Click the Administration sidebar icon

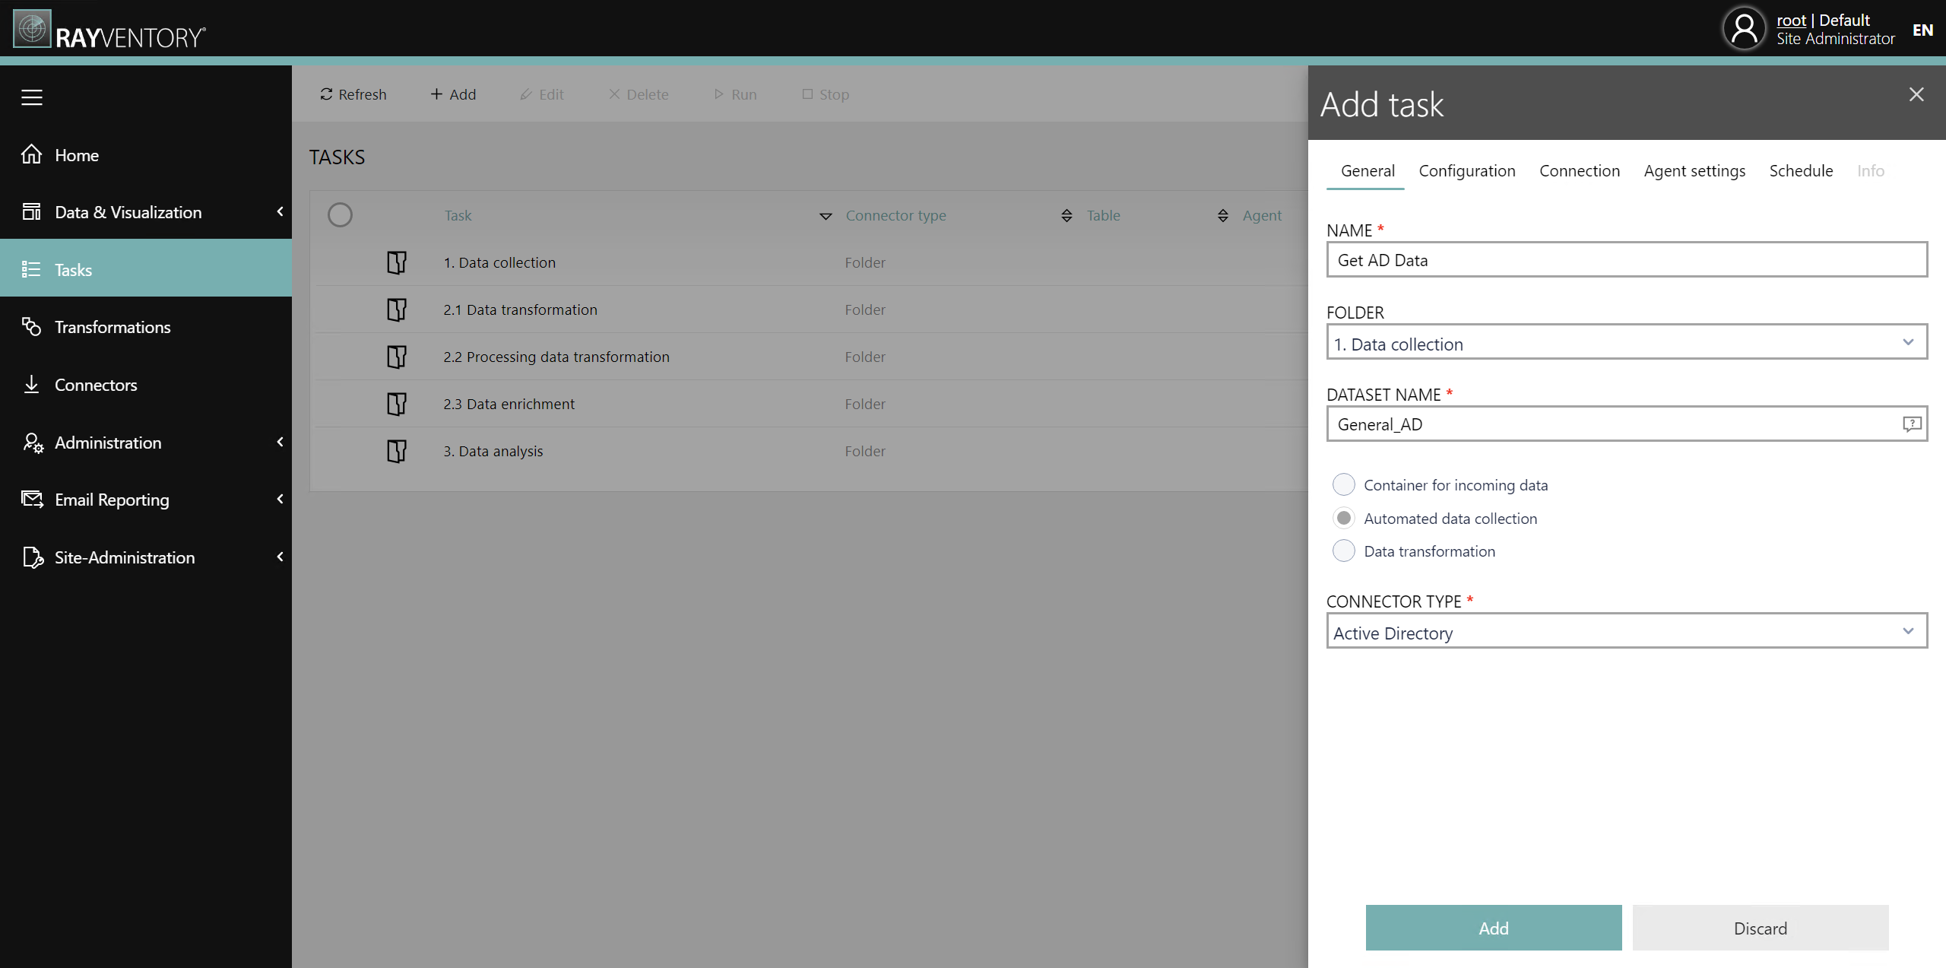pyautogui.click(x=32, y=442)
